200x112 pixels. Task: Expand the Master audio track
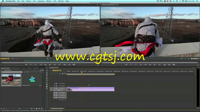pyautogui.click(x=60, y=100)
